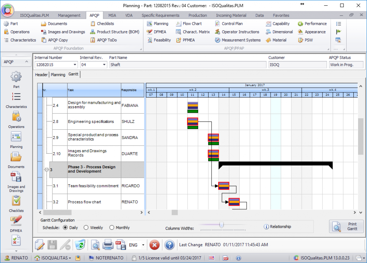Screen dimensions: 367x263
Task: Switch to the MSA ribbon tab
Action: (112, 15)
